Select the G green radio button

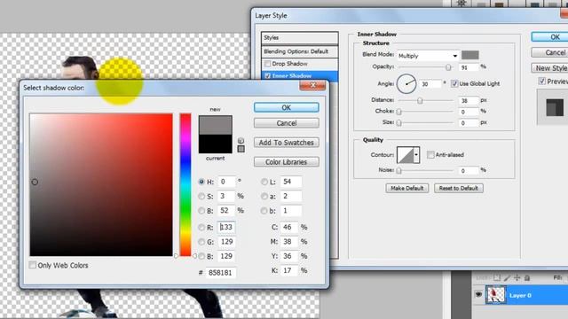pos(201,242)
